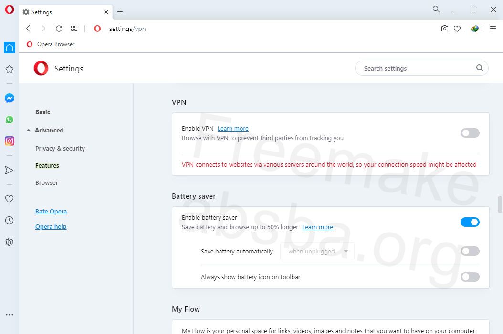The image size is (503, 334).
Task: Select Features in the settings sidebar
Action: point(47,165)
